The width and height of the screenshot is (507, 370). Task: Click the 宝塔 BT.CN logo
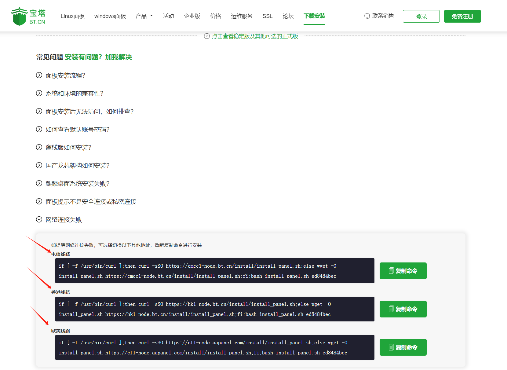[x=28, y=16]
